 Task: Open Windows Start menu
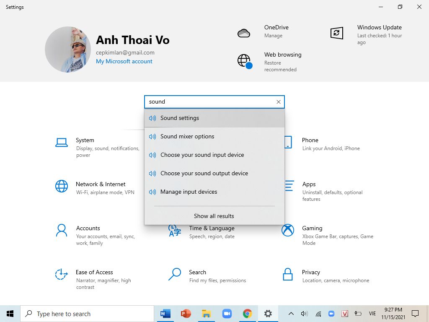[10, 314]
